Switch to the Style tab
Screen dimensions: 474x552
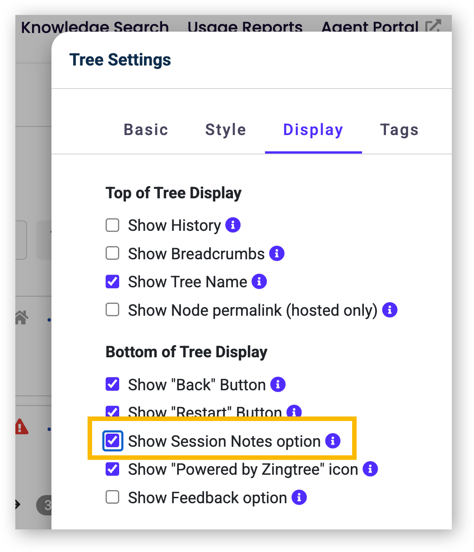(x=225, y=130)
